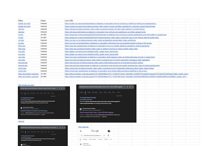Open the umn.edu.rs dechecker classrooms URL

click(110, 57)
